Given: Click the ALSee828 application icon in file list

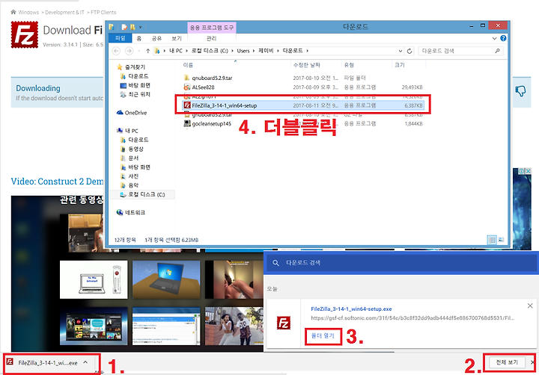Looking at the screenshot, I should pyautogui.click(x=187, y=87).
